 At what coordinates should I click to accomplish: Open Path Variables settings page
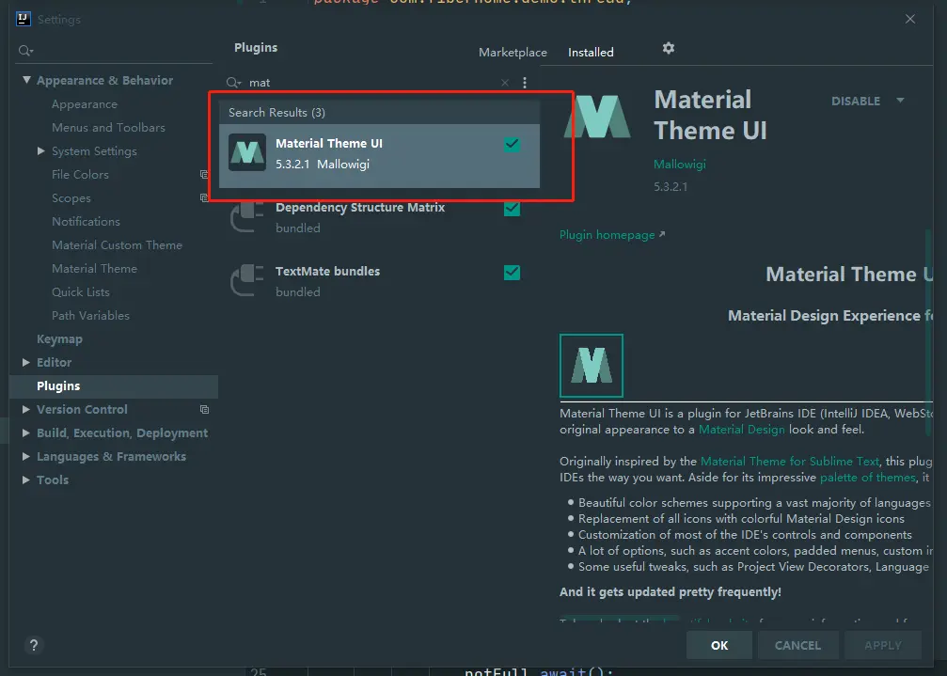click(90, 316)
